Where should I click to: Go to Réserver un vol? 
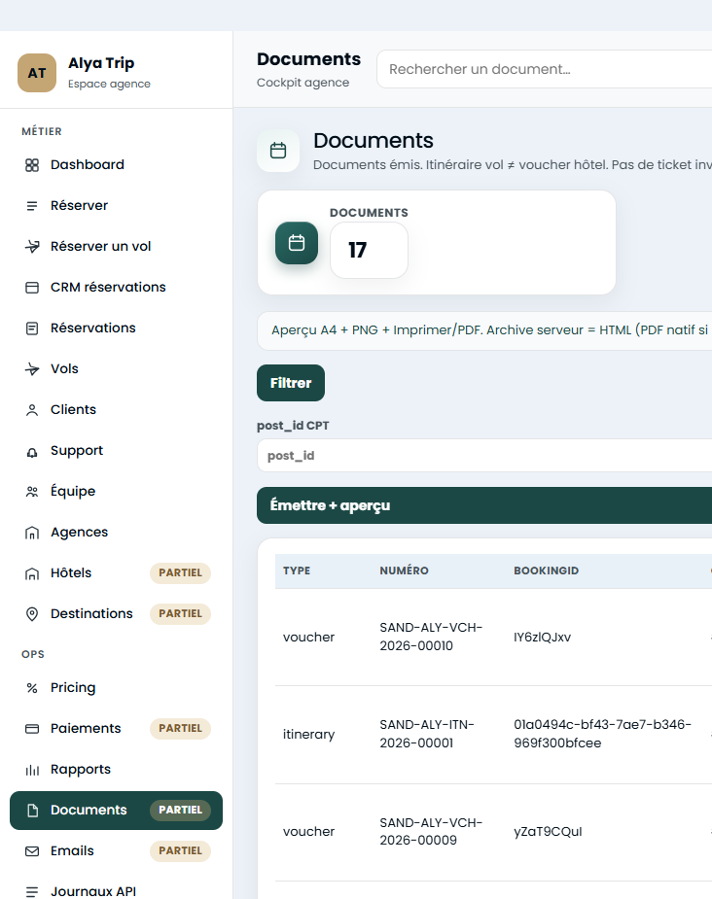click(x=116, y=247)
